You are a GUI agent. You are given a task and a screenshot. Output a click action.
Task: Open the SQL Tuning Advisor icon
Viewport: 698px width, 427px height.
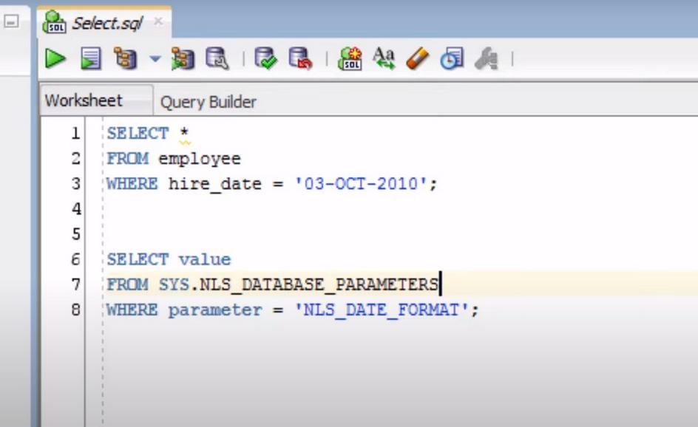pyautogui.click(x=217, y=59)
